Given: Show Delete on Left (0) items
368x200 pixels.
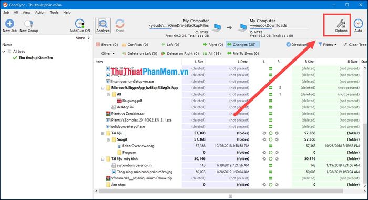Looking at the screenshot, I should pos(140,53).
